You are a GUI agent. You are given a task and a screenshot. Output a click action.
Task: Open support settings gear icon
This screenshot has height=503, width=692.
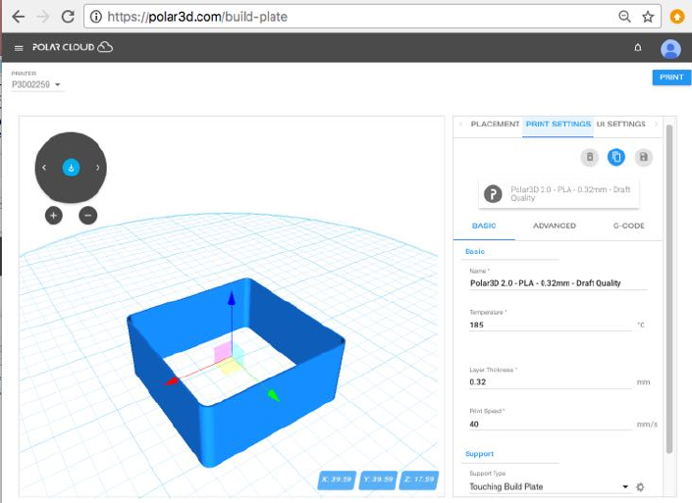coord(640,486)
